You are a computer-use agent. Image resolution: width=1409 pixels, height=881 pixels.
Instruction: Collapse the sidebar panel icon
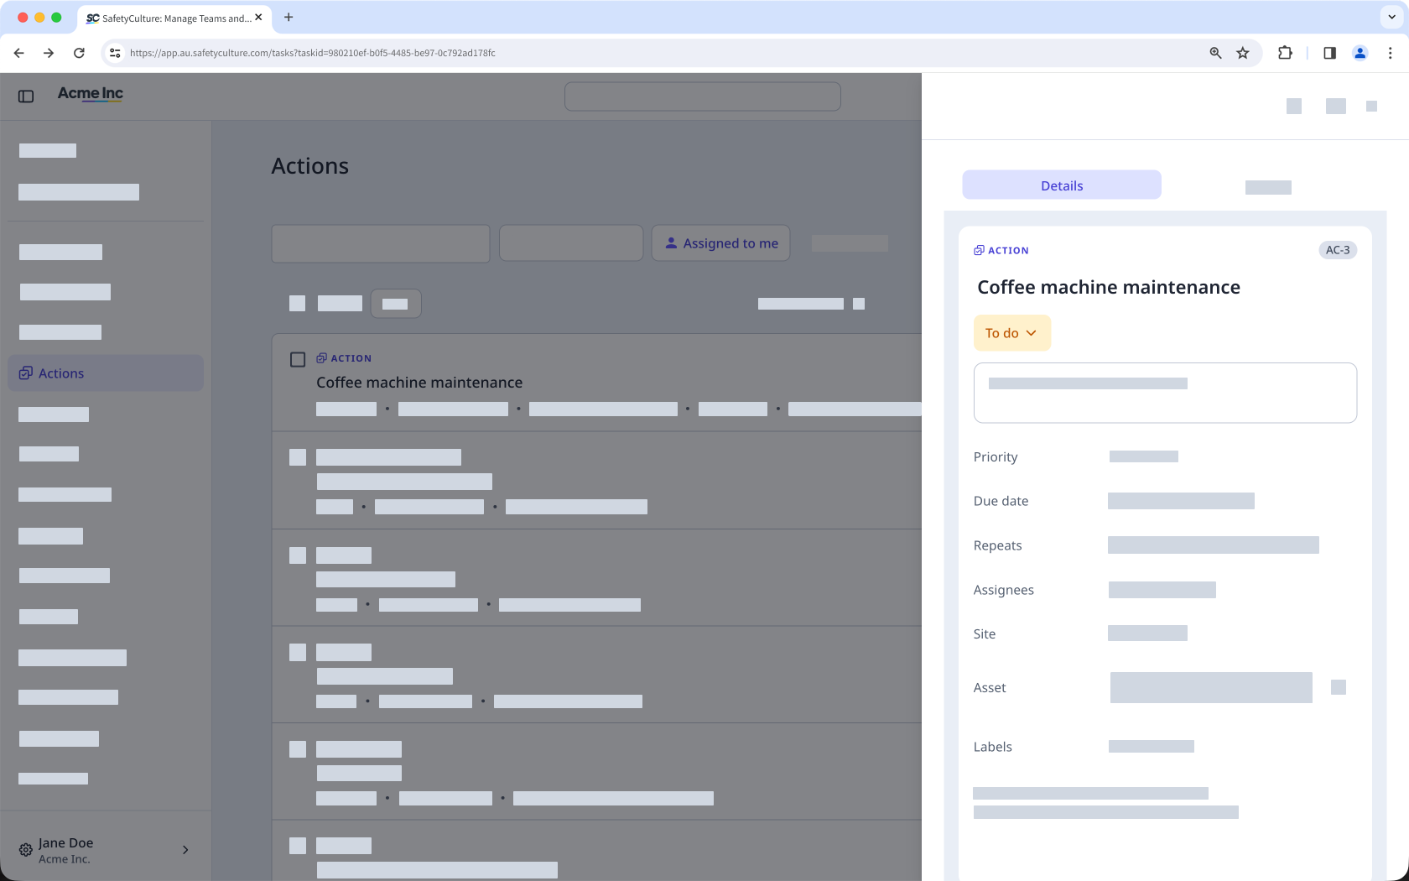coord(26,96)
